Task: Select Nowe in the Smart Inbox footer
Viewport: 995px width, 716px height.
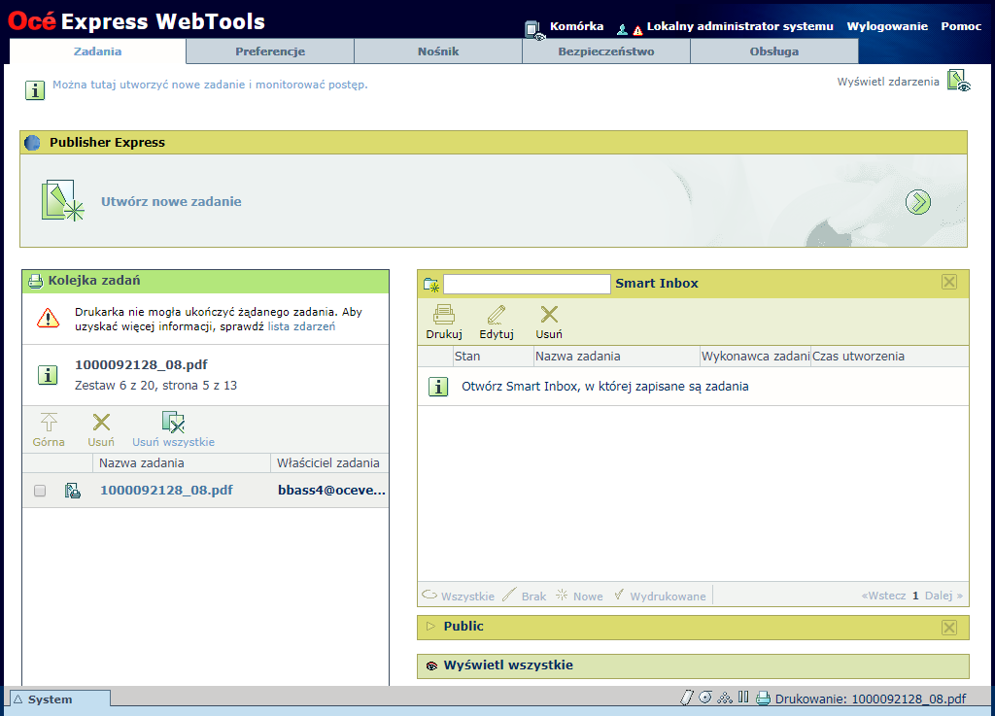Action: (x=579, y=597)
